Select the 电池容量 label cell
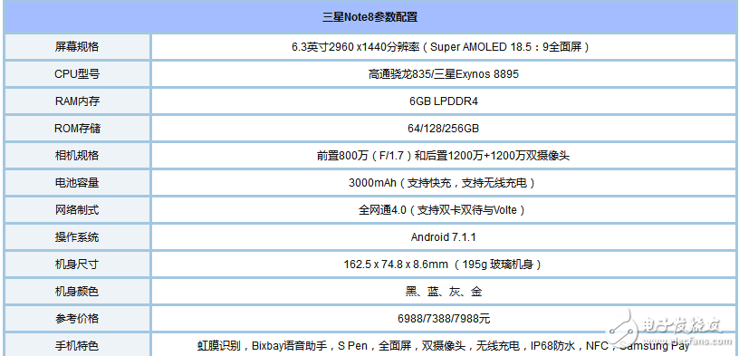This screenshot has height=356, width=739. tap(77, 183)
